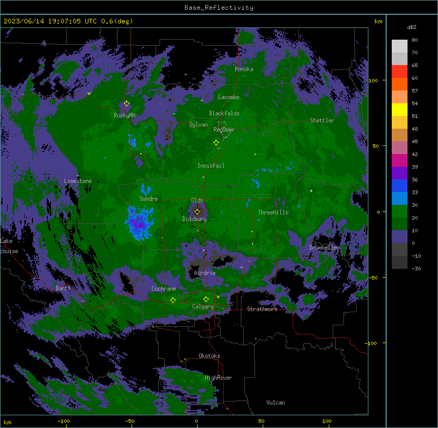Click the Olds city label
Viewport: 438px width, 428px height.
point(197,200)
